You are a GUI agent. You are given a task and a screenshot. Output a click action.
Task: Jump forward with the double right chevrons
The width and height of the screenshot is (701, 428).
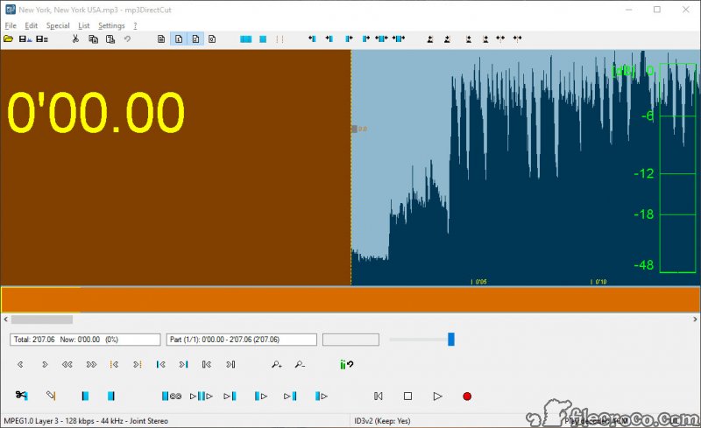[x=91, y=365]
